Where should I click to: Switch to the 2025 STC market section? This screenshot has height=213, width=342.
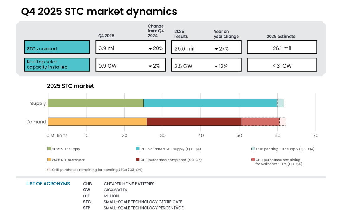70,86
